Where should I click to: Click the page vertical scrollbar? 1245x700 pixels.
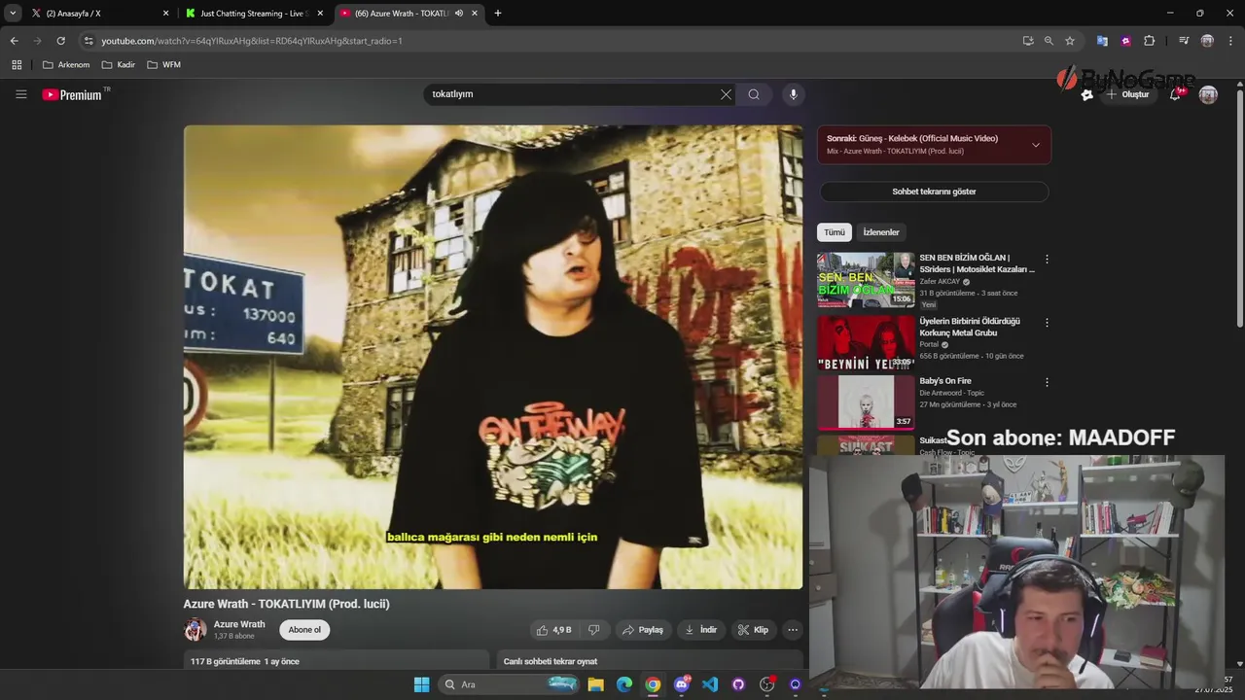point(1239,209)
